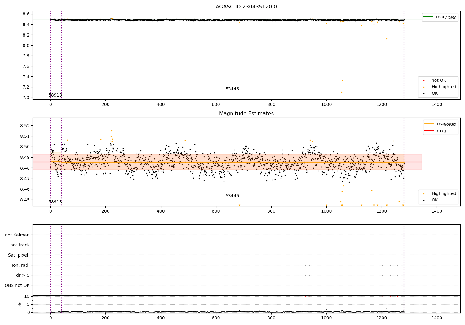The height and width of the screenshot is (325, 465).
Task: Click the "dr > 5" row label
Action: [23, 275]
